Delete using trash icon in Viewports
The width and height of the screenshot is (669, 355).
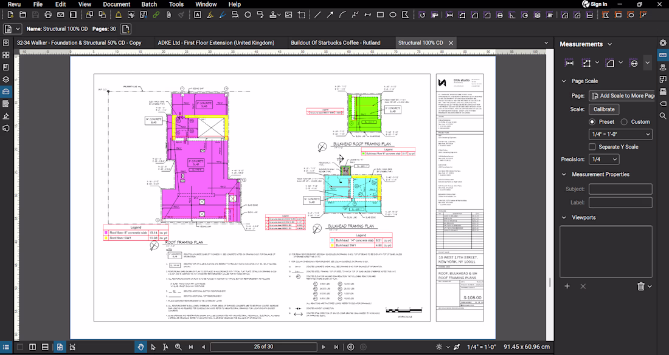640,286
